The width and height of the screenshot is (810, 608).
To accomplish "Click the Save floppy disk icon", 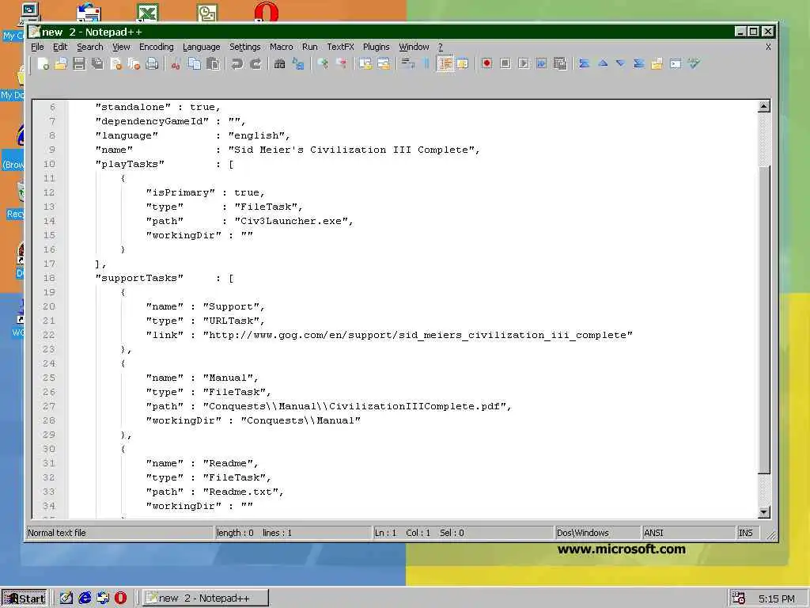I will (79, 63).
